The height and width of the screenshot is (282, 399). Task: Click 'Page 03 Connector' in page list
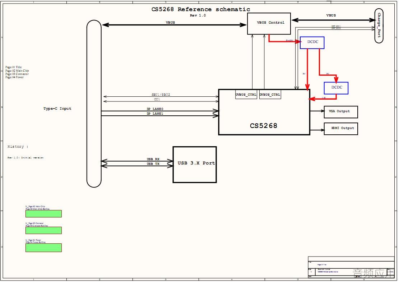pos(17,74)
